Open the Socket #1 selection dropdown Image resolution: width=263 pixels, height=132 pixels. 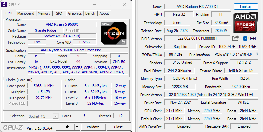[x=43, y=116]
